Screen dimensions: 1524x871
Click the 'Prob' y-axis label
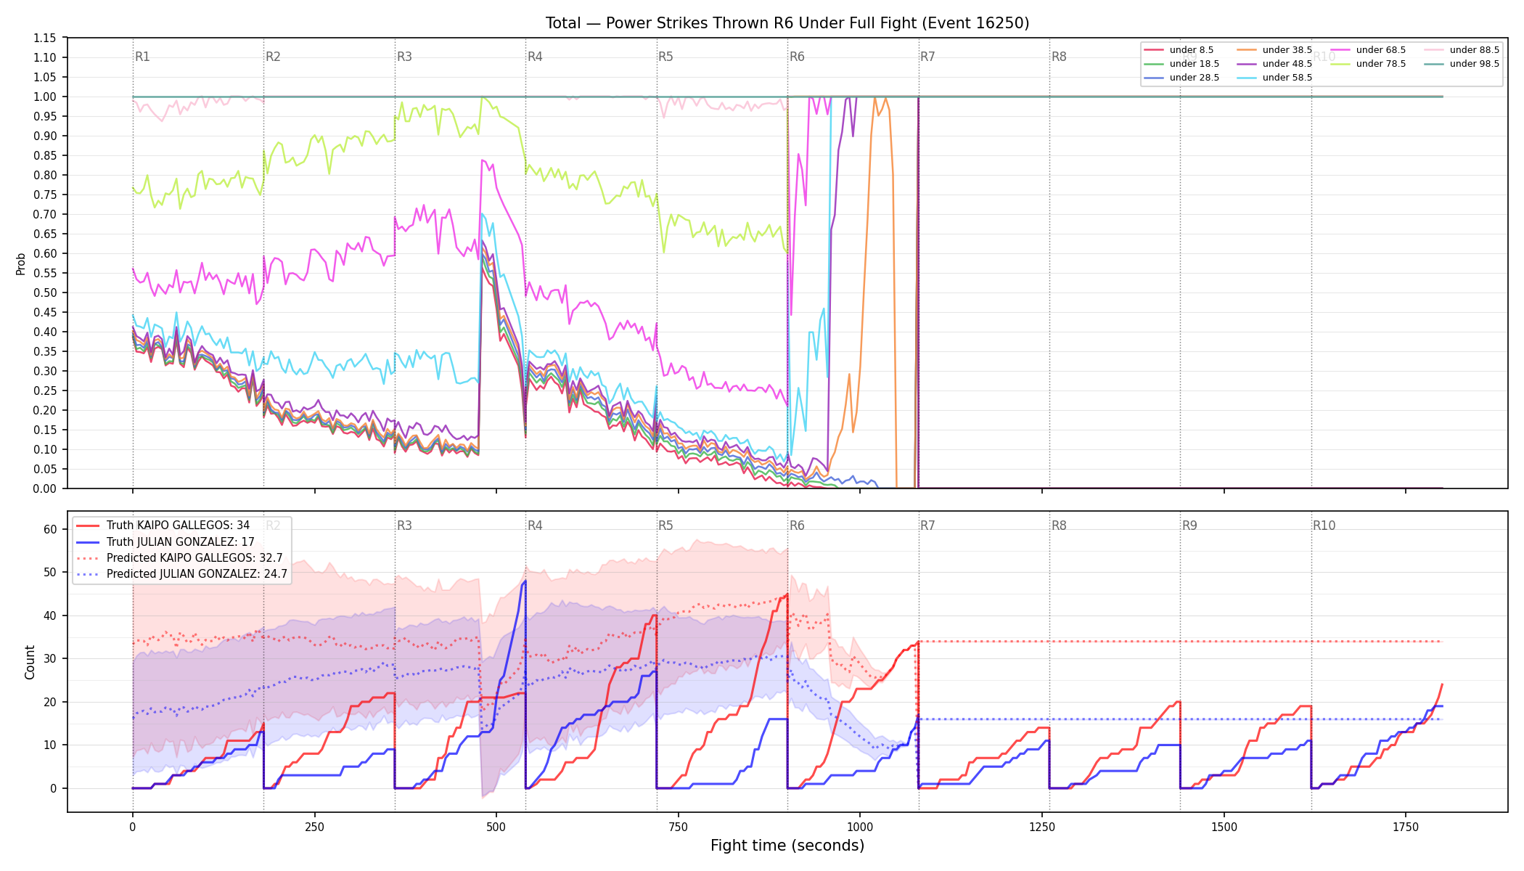(21, 263)
